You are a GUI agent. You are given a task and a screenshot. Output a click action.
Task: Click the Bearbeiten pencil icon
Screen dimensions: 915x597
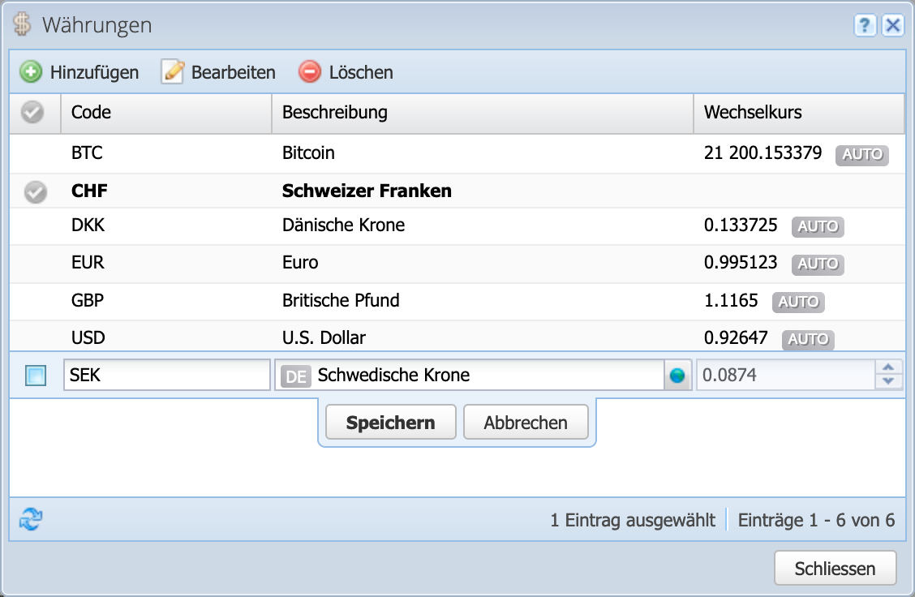[172, 72]
